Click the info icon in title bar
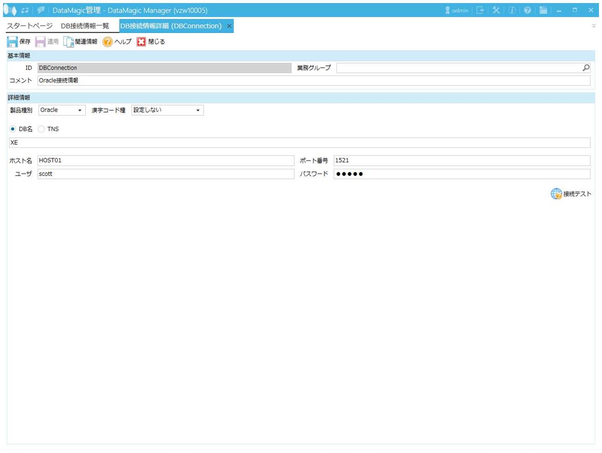 pyautogui.click(x=512, y=10)
